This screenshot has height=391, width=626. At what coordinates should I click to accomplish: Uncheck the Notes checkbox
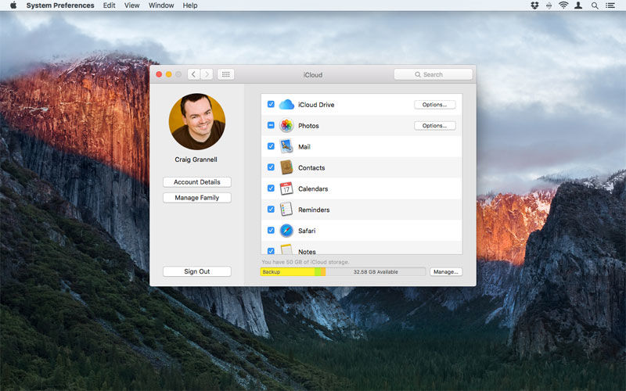pyautogui.click(x=271, y=251)
